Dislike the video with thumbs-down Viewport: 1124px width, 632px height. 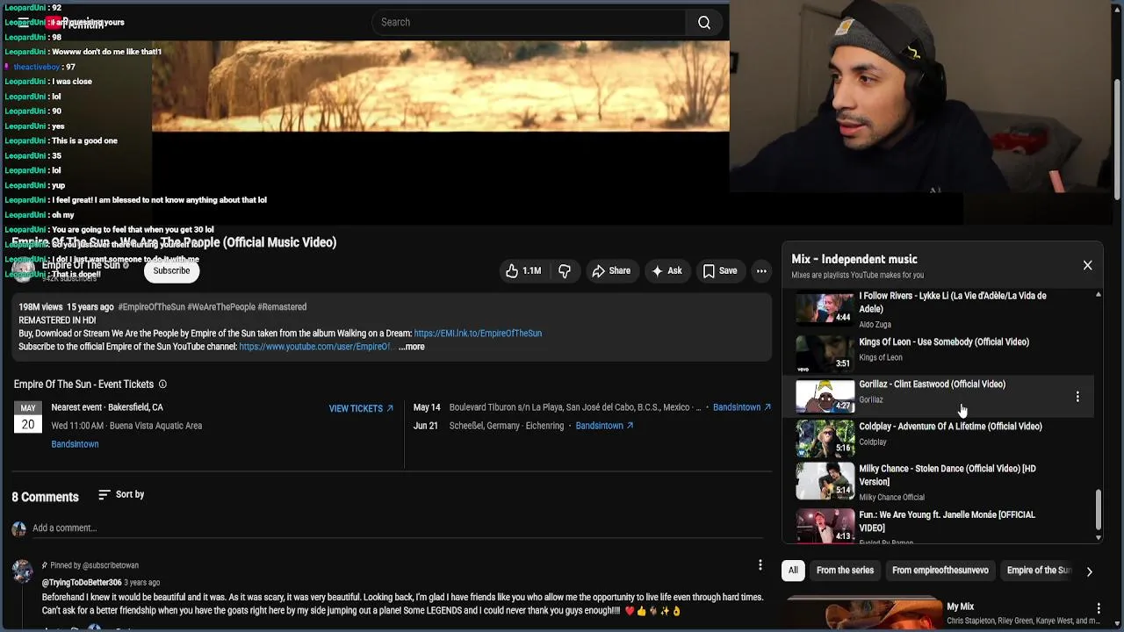point(565,271)
